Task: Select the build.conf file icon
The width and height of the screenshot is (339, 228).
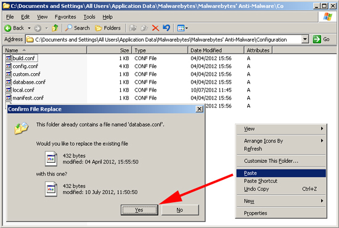Action: click(x=8, y=58)
